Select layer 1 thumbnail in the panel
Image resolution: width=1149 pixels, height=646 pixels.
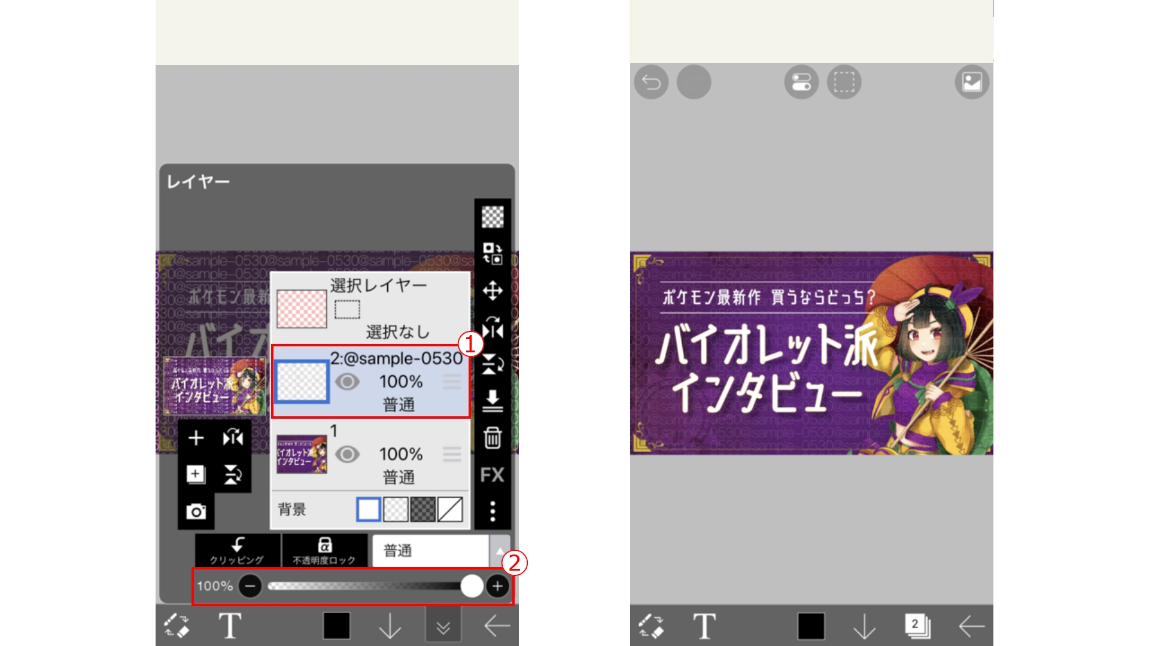(x=302, y=455)
